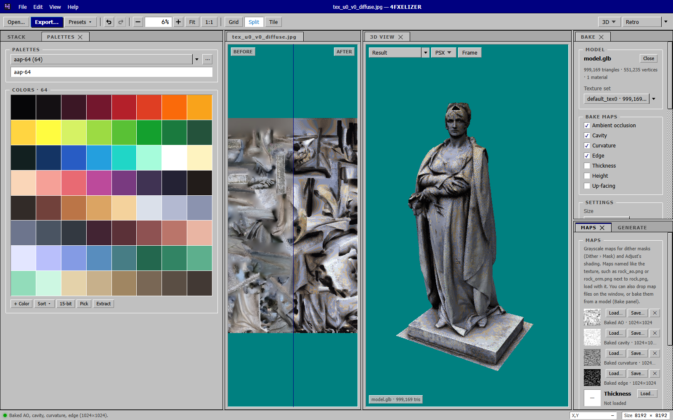Open the Presets dropdown
The width and height of the screenshot is (673, 420).
(80, 22)
